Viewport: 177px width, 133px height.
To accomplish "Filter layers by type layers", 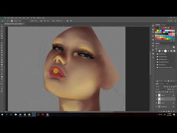I will pyautogui.click(x=169, y=87).
